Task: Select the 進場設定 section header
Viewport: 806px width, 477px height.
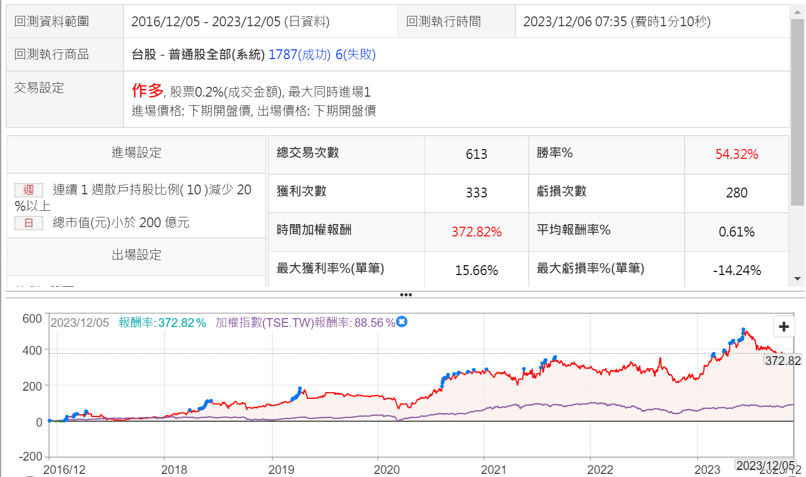Action: [x=136, y=153]
